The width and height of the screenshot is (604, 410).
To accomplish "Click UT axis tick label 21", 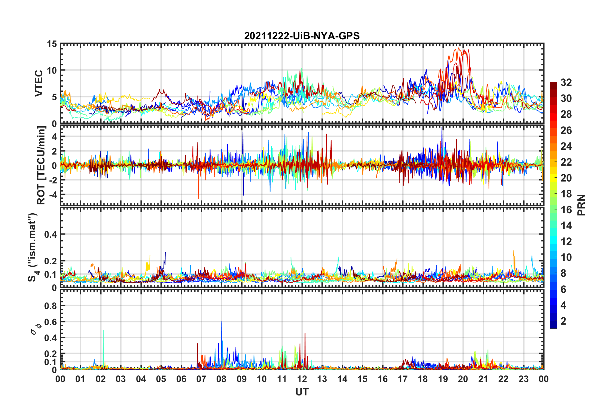I will (x=483, y=379).
